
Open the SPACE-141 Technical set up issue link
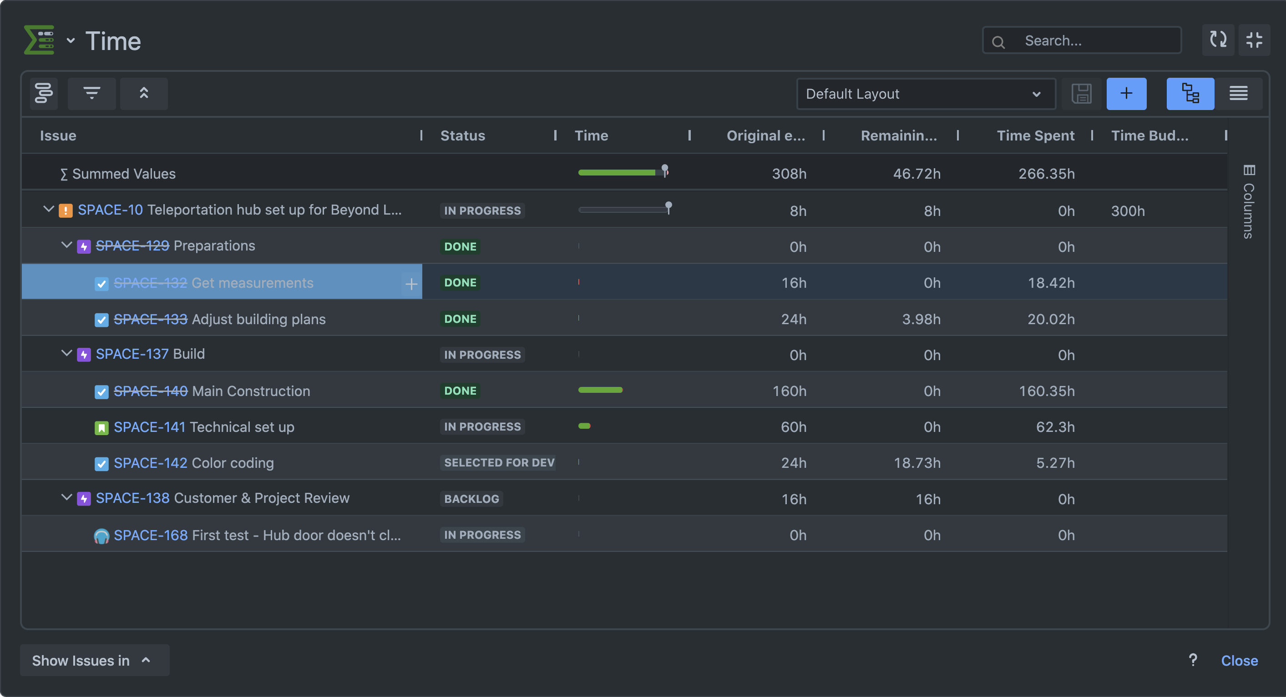pyautogui.click(x=148, y=427)
